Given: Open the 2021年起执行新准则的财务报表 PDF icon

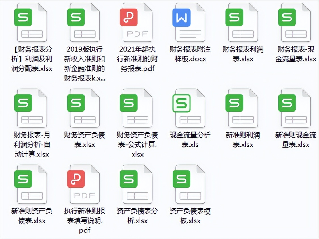Looking at the screenshot, I should point(137,22).
